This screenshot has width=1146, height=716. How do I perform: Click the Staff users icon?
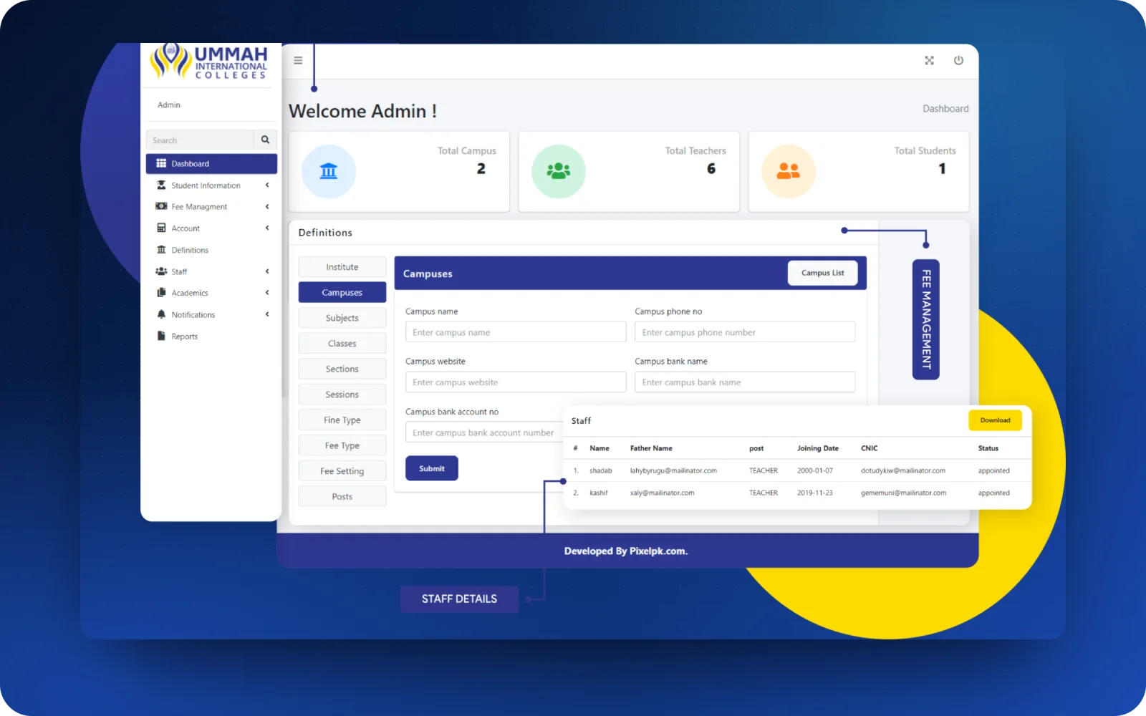(x=161, y=271)
